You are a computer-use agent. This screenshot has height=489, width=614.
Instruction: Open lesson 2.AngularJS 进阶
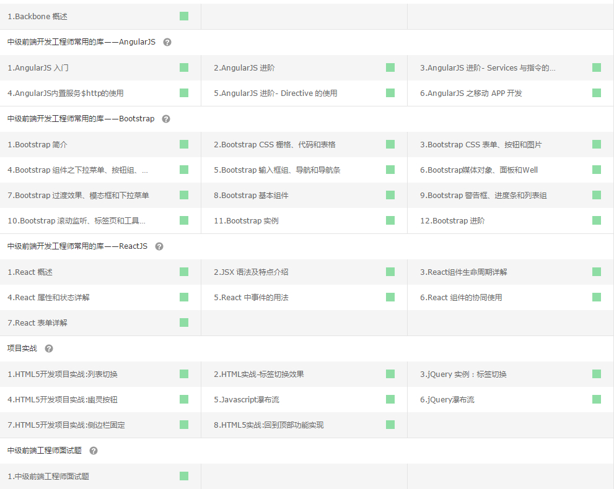pyautogui.click(x=244, y=68)
